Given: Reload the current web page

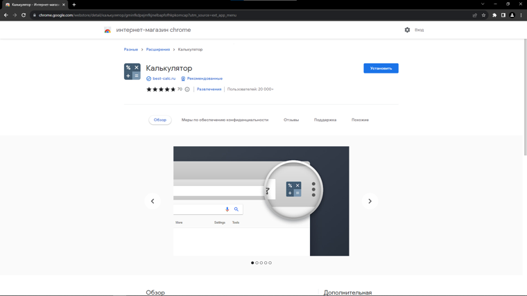Looking at the screenshot, I should (x=24, y=15).
